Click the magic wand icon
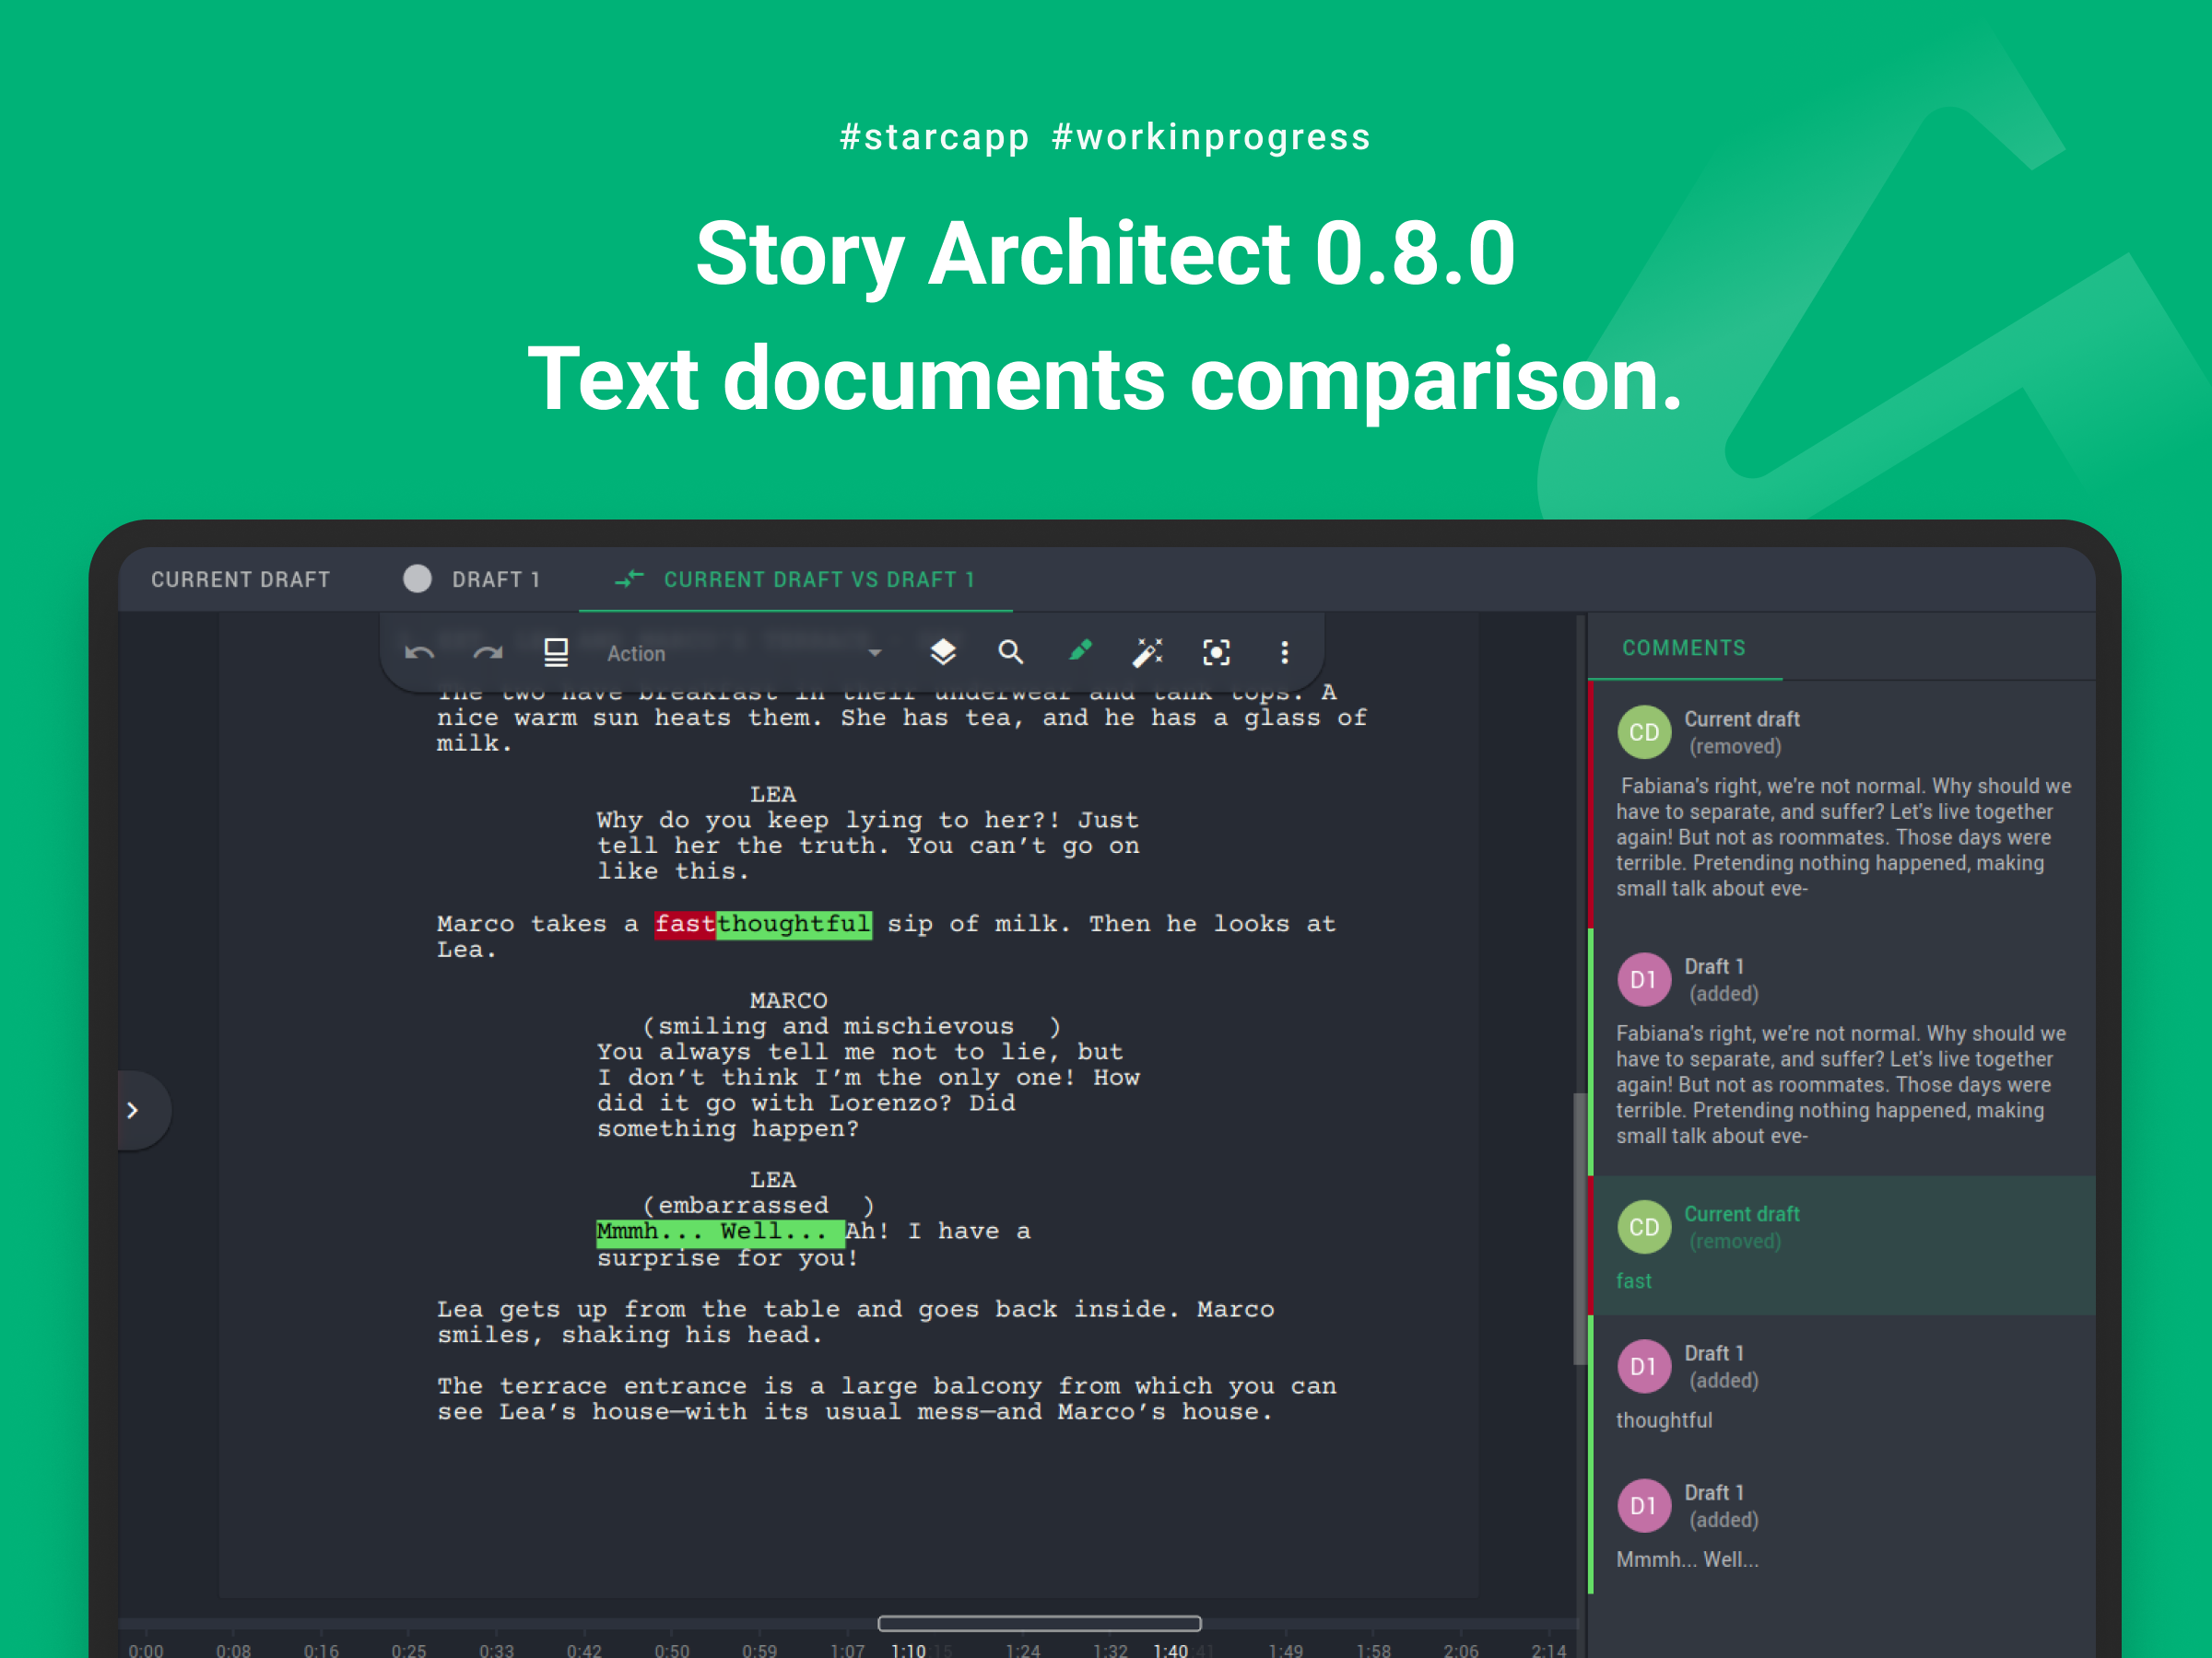Screen dimensions: 2212x1658 coord(1148,652)
